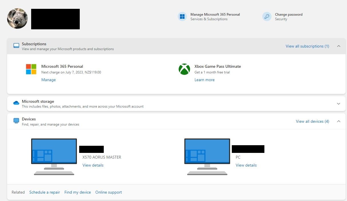Screen dimensions: 347x201
Task: Click the Subscriptions laptop icon
Action: click(16, 46)
